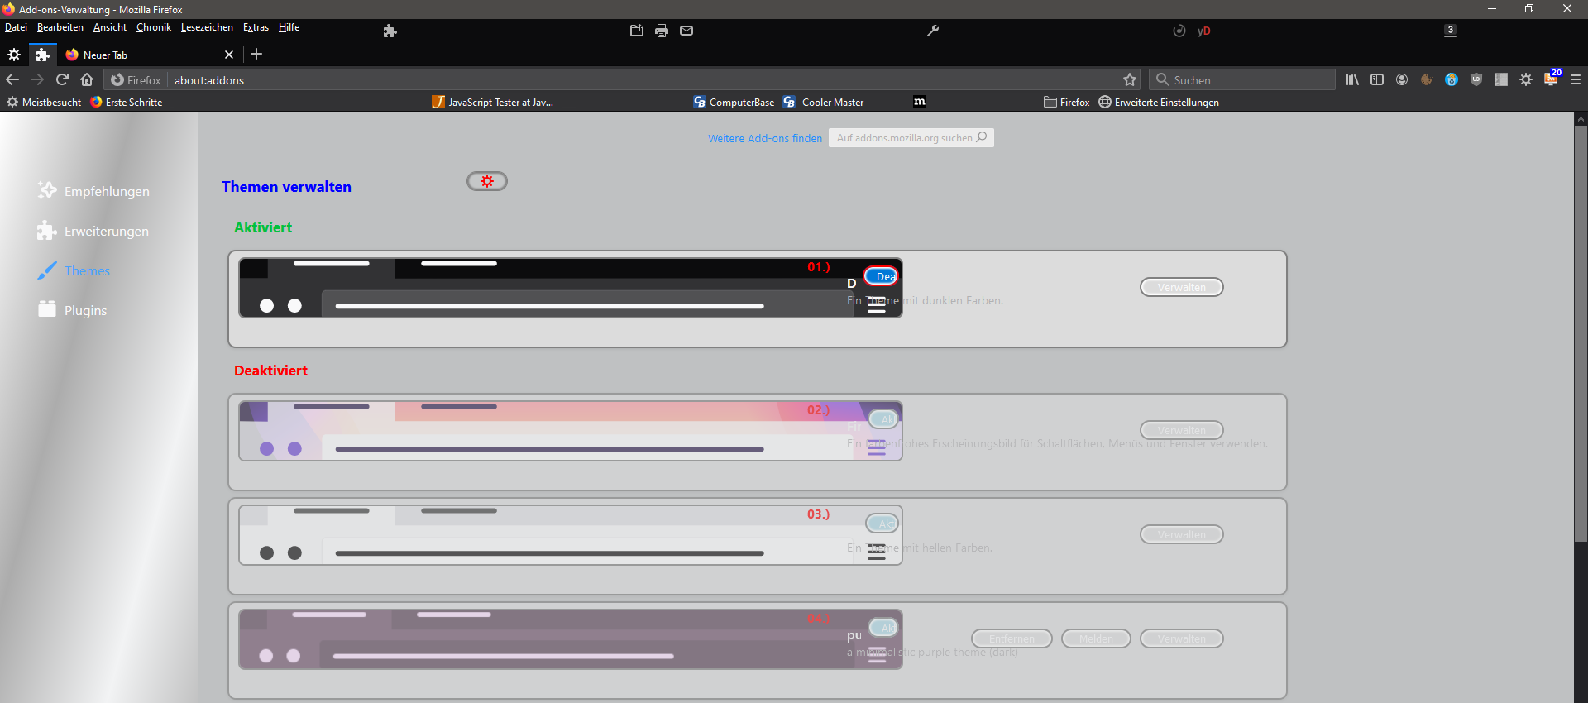Click Entfernen for the purple theme

[x=1012, y=638]
